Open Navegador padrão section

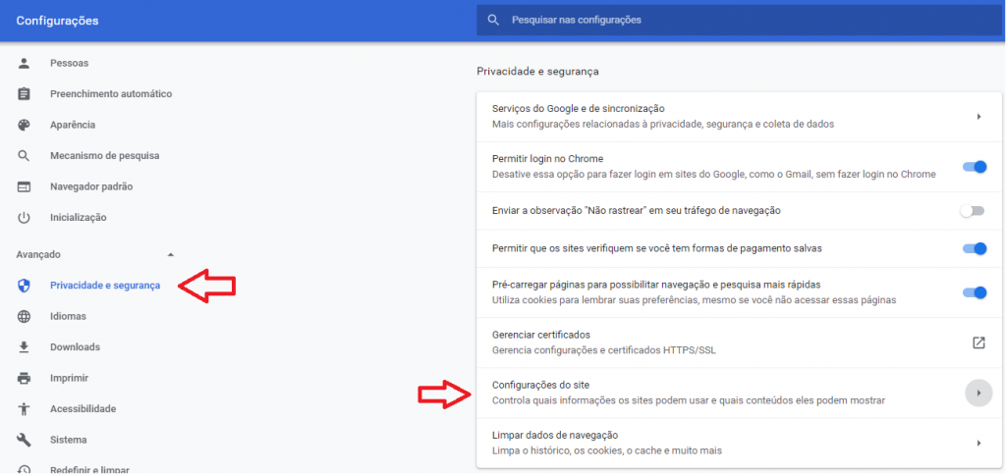point(91,186)
